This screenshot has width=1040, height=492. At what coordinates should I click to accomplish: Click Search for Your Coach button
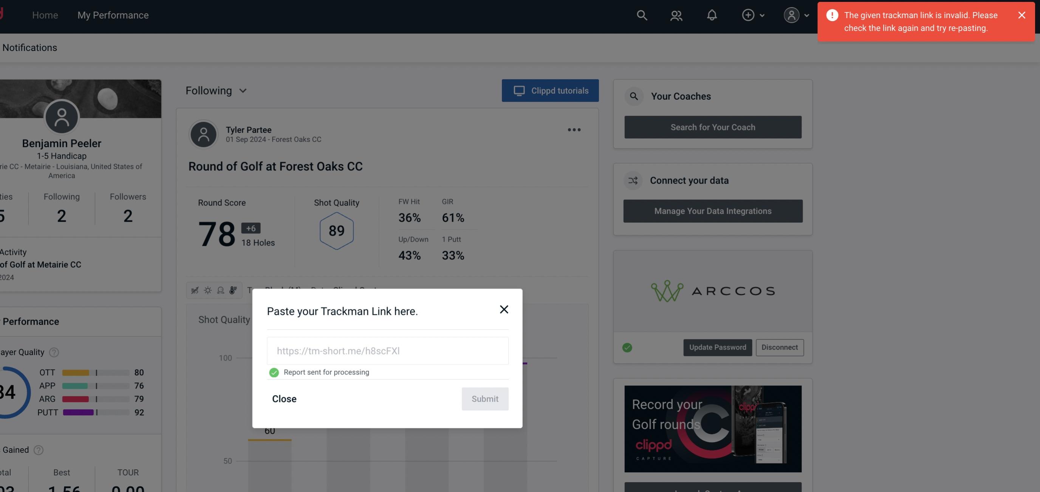tap(713, 126)
